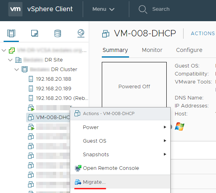Click the Open Remote Console icon

78,168
